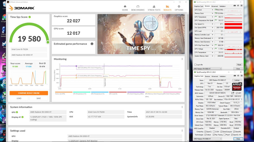Click the GPU Load (%) legend line
254x142 pixels.
click(x=118, y=92)
